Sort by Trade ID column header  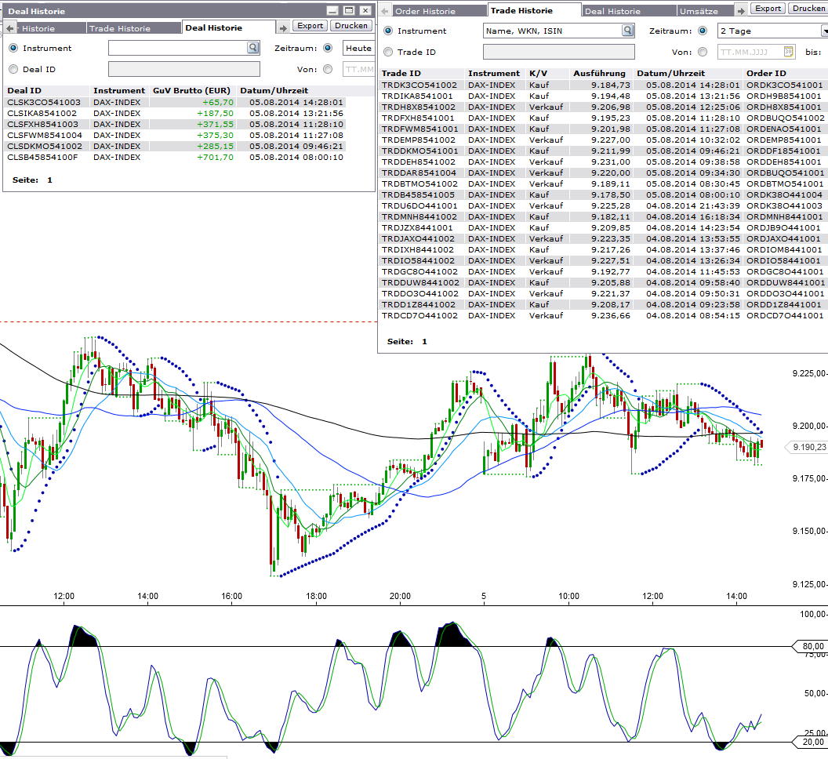401,74
